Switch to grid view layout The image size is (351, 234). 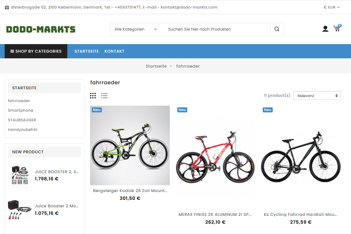[93, 96]
